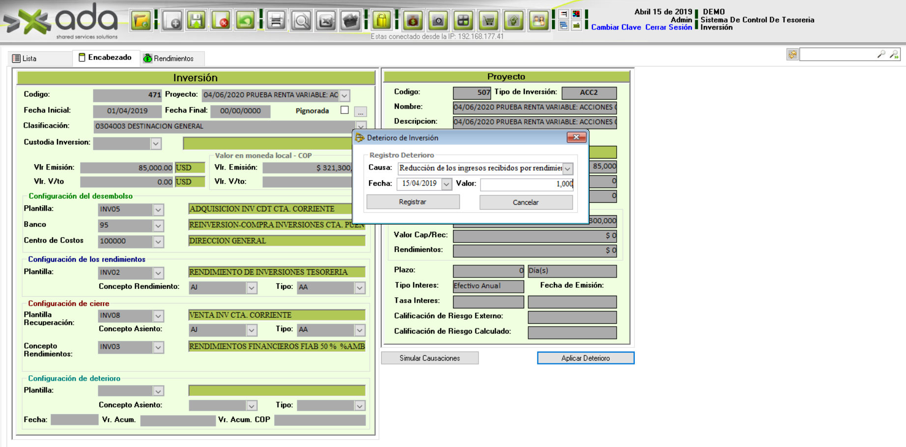Click the new record icon with plus
Viewport: 906px width, 447px height.
[172, 21]
